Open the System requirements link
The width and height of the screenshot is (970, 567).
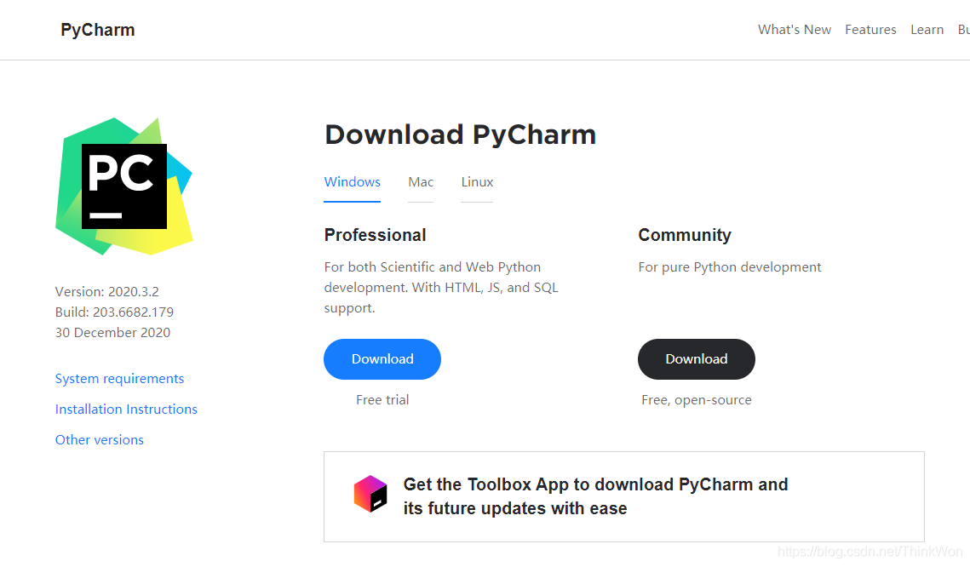(x=119, y=378)
